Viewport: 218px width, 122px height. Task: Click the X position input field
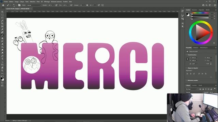click(x=209, y=58)
